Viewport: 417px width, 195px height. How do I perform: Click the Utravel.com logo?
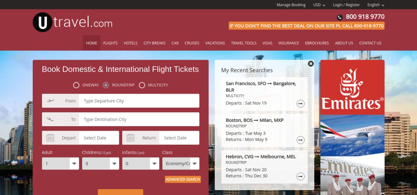click(x=72, y=22)
